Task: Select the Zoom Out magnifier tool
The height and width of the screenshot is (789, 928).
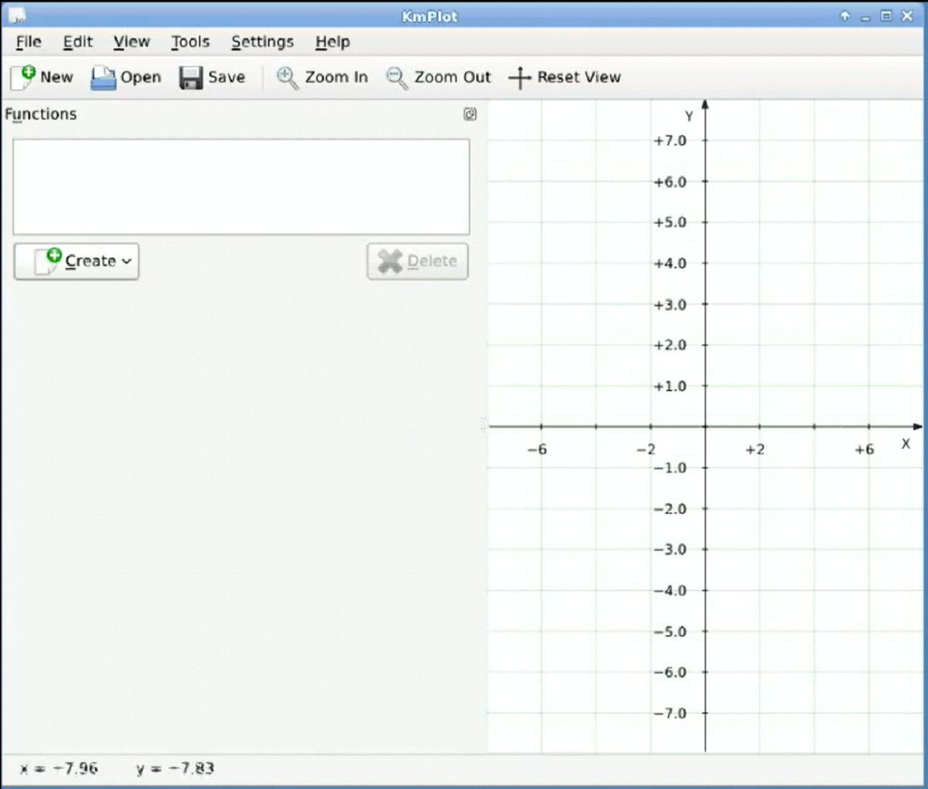Action: 397,78
